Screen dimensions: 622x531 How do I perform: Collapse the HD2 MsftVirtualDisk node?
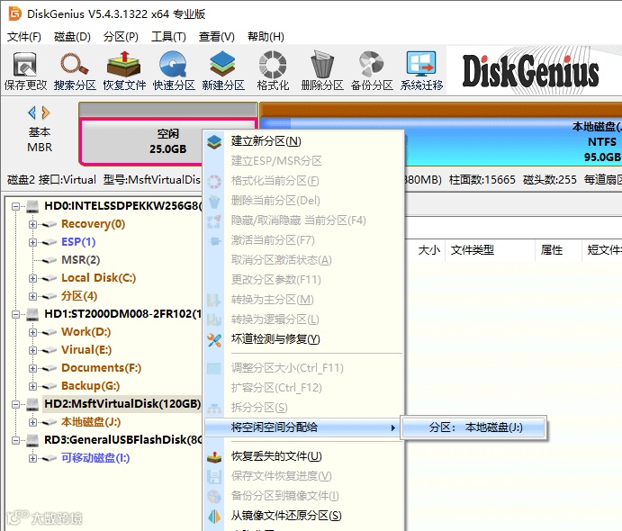pyautogui.click(x=16, y=404)
